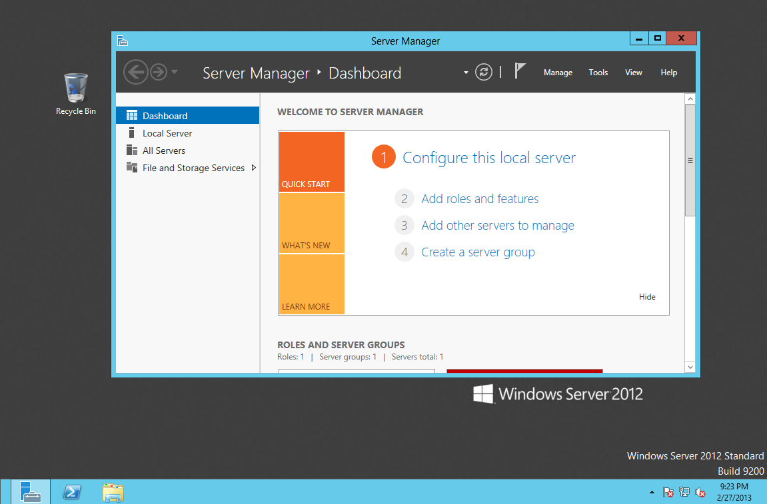Click the All Servers icon

[132, 150]
